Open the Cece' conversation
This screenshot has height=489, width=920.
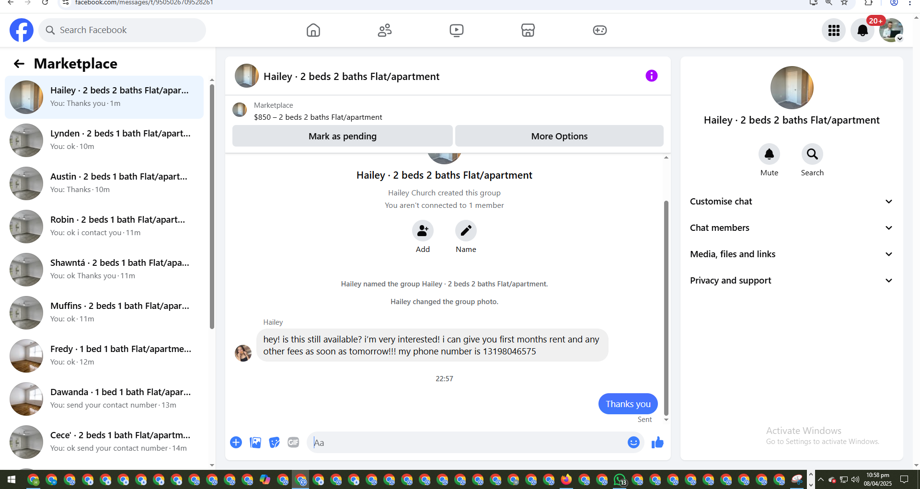coord(104,442)
